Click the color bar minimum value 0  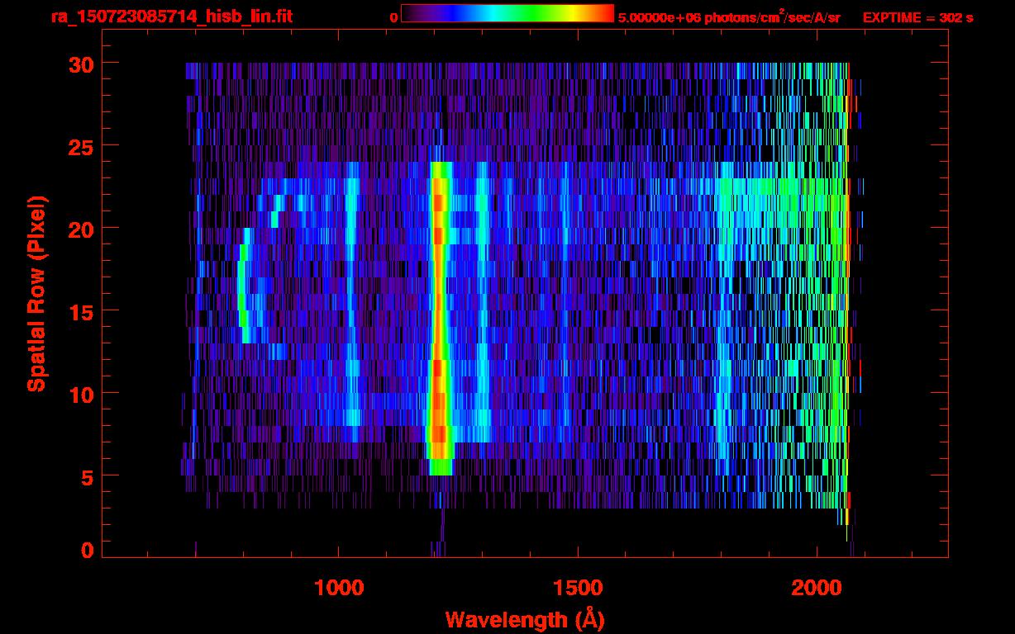pyautogui.click(x=394, y=17)
